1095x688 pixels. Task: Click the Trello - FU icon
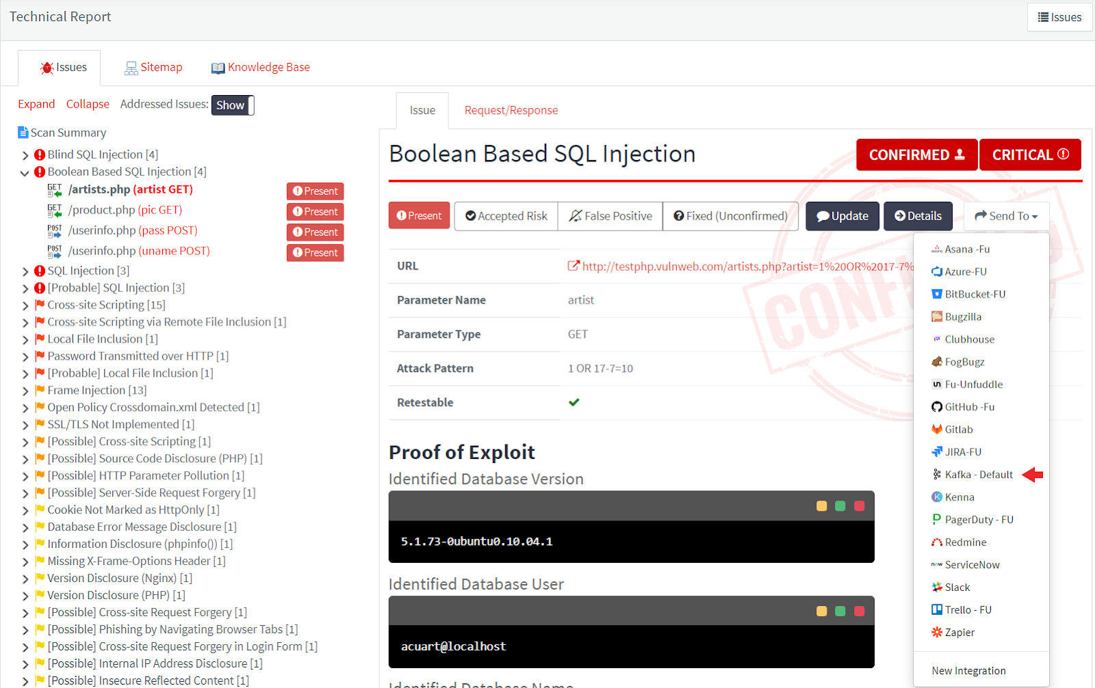coord(937,610)
